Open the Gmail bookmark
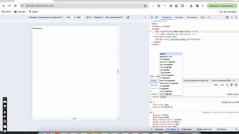The width and height of the screenshot is (239, 134). (6, 12)
